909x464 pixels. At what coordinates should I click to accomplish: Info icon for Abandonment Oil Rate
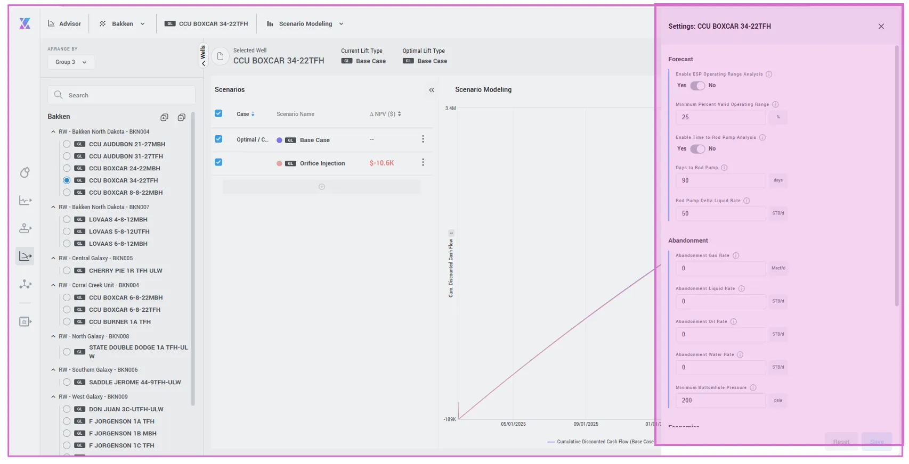(x=733, y=321)
